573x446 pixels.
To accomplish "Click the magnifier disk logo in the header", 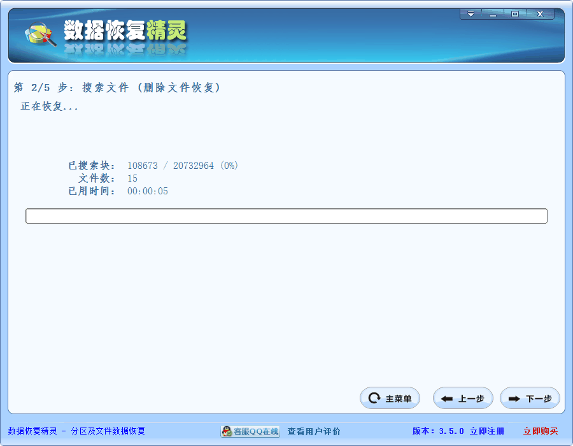I will (x=39, y=34).
